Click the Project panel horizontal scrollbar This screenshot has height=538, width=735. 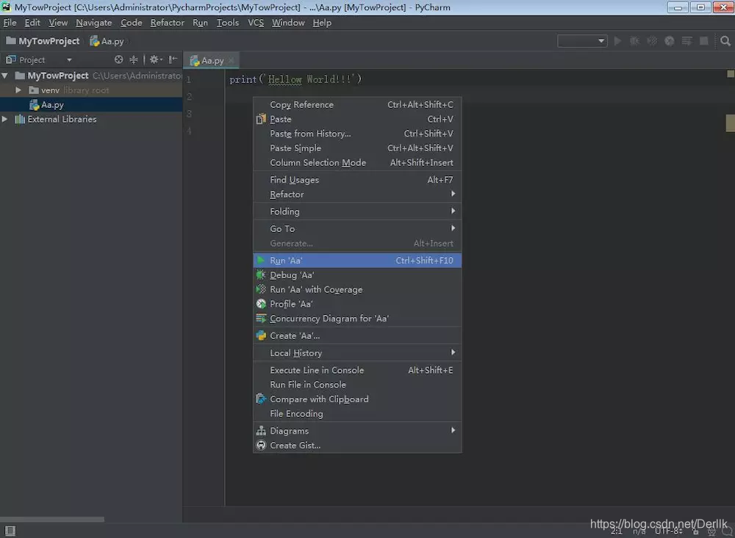point(52,519)
